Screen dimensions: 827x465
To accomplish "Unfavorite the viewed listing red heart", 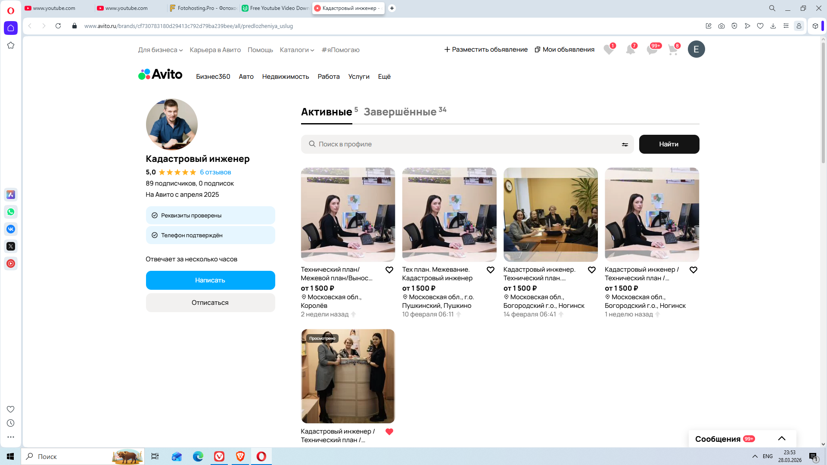I will 389,432.
